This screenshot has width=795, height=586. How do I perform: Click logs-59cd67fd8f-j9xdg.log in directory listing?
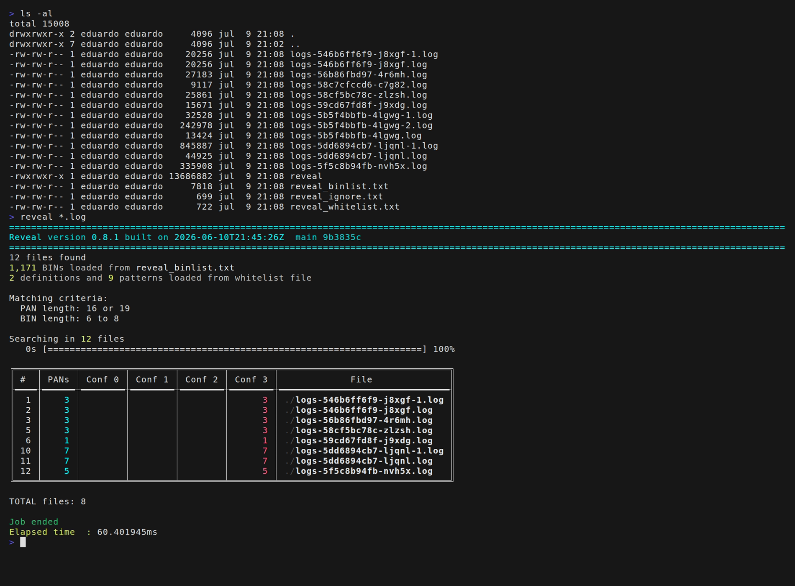click(x=359, y=105)
